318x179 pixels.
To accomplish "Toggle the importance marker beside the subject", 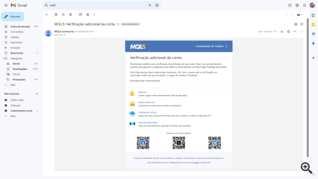I will point(118,24).
